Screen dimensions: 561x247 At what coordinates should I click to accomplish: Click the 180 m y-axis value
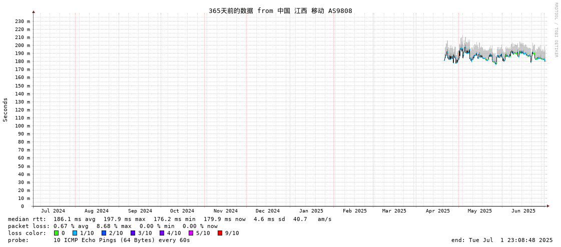(23, 61)
